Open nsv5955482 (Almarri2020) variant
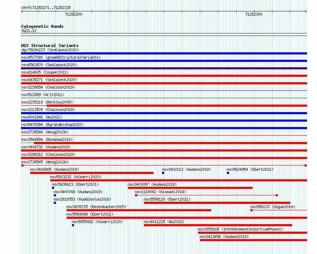 (x=97, y=222)
